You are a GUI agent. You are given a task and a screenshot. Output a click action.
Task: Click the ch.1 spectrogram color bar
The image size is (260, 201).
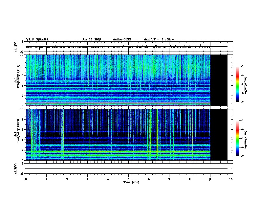(x=238, y=84)
